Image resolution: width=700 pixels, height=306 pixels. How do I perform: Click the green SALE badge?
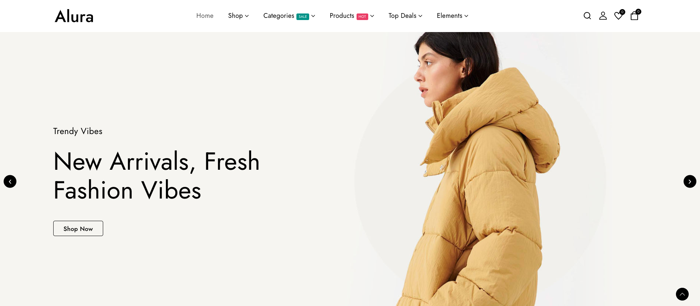[303, 16]
